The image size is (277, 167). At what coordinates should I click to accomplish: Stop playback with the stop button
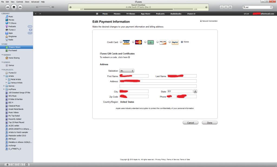(x=14, y=7)
